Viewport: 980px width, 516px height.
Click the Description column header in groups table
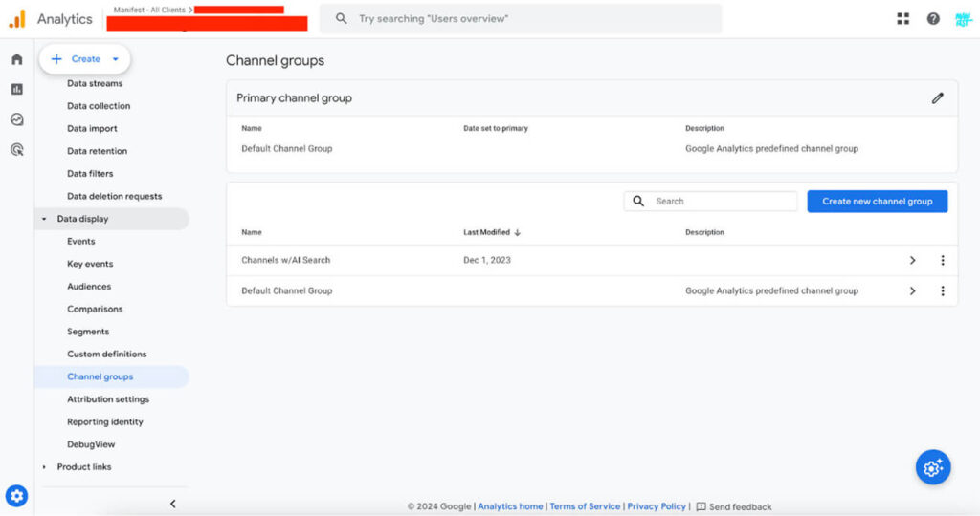point(704,233)
